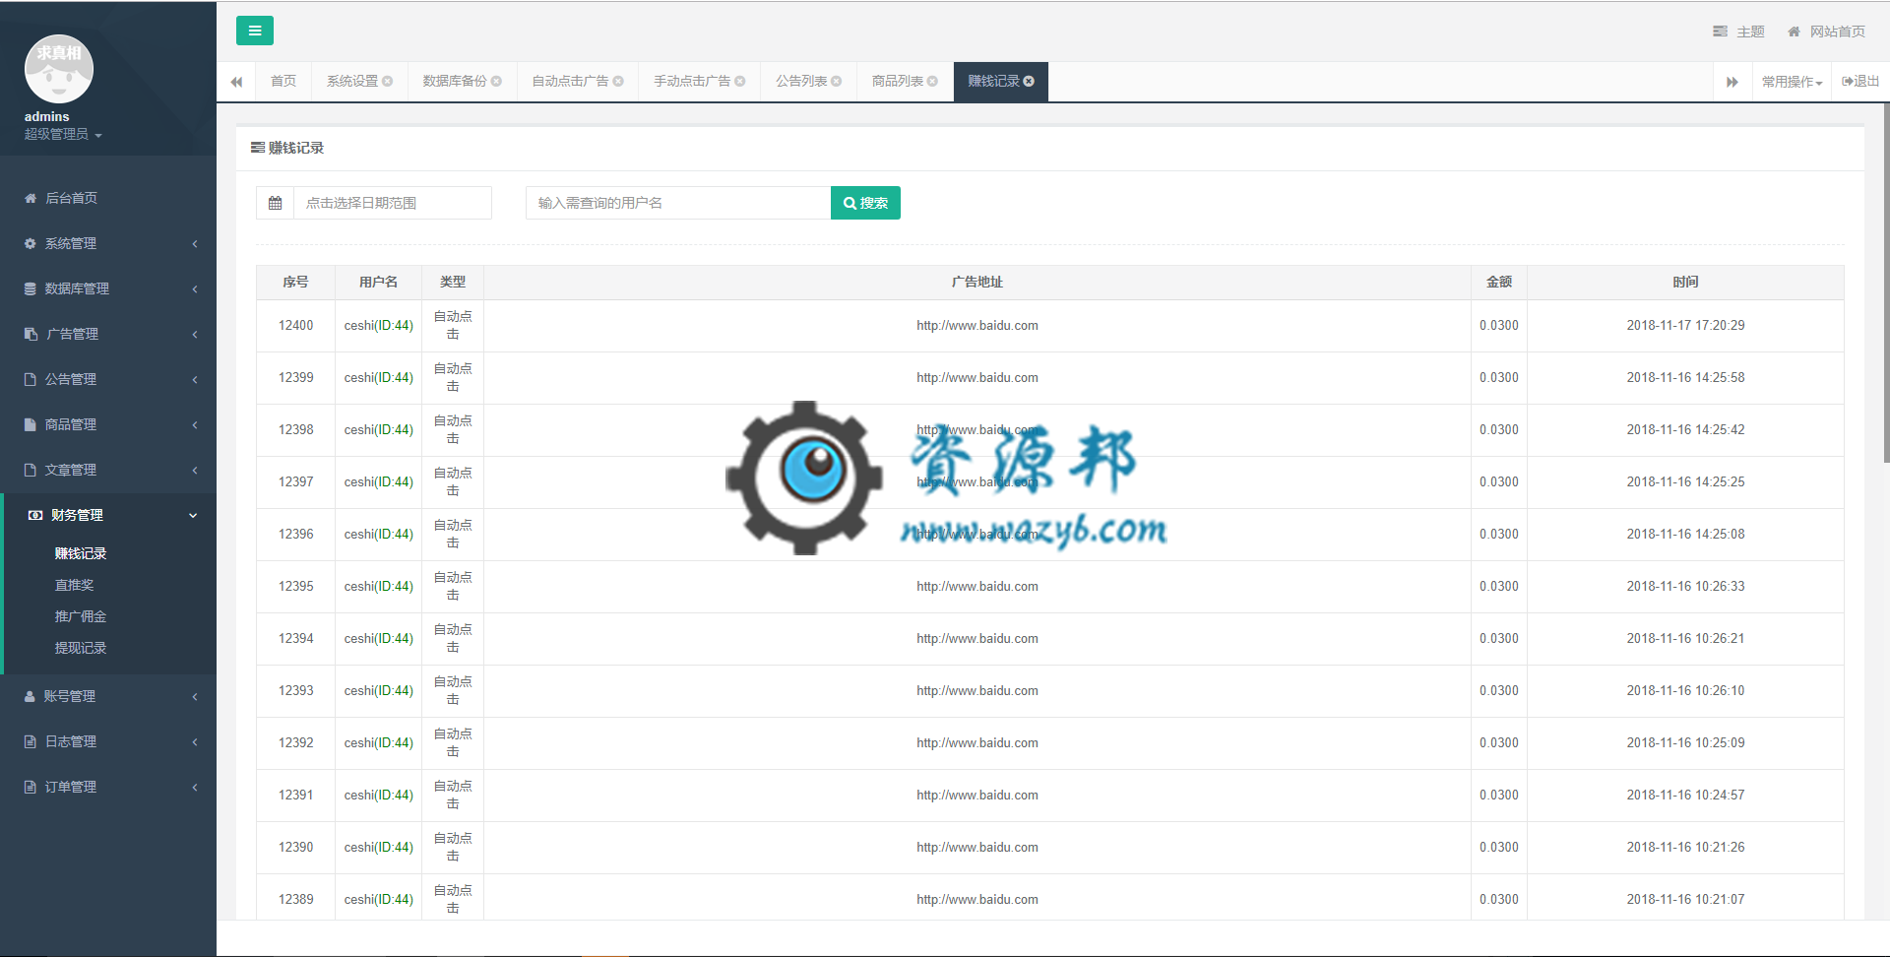Click serial number 12399 cell

pos(295,377)
